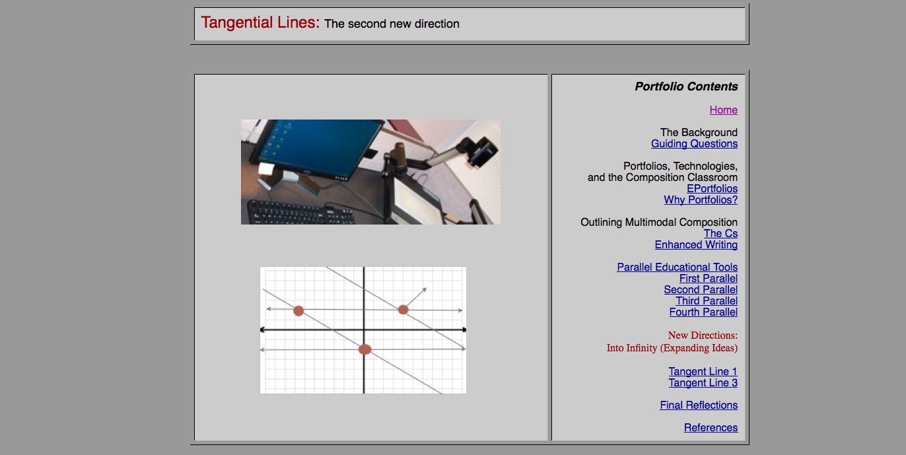906x455 pixels.
Task: Click the 'New Directions:' red text
Action: pyautogui.click(x=703, y=335)
